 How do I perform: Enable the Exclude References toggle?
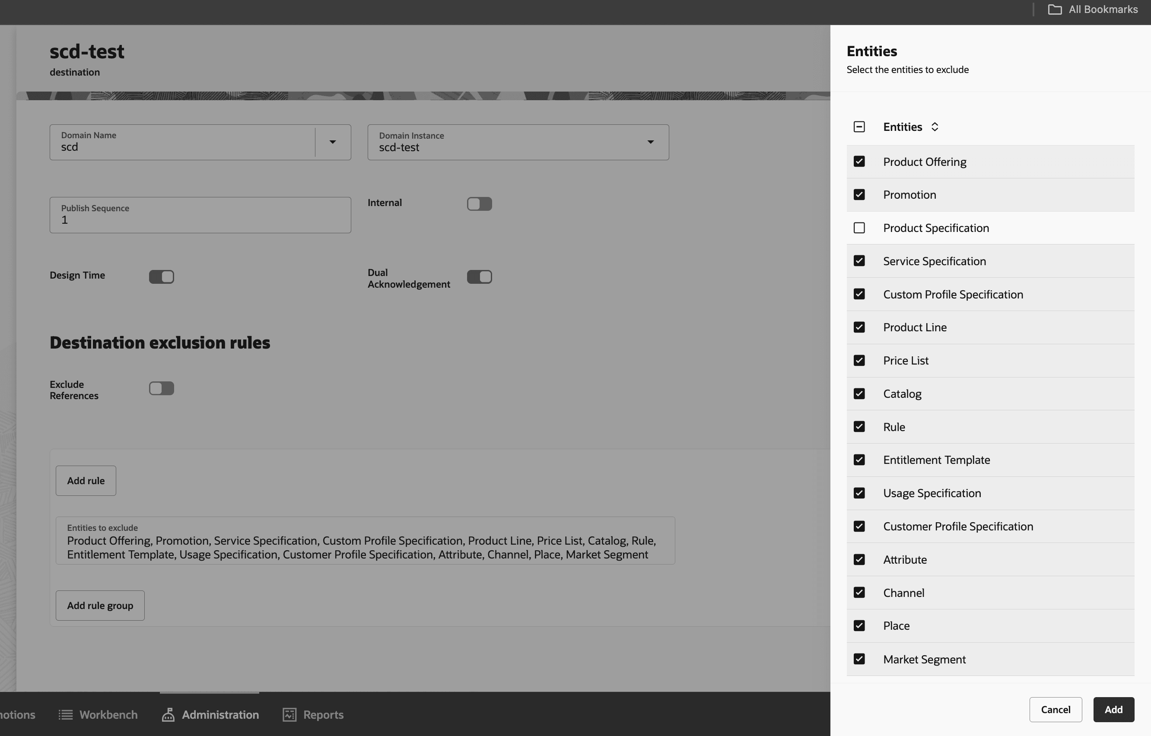(x=162, y=388)
